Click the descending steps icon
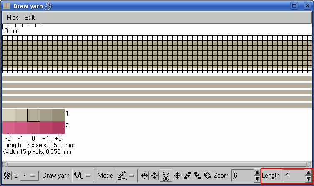 198,176
